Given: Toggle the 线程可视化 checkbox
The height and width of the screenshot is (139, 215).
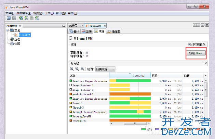Looking at the screenshot, I should [x=189, y=45].
